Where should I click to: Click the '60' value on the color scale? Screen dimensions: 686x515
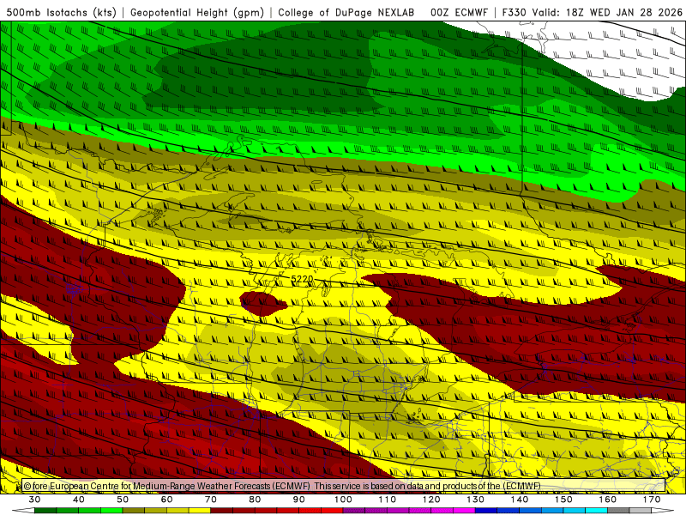tap(166, 500)
